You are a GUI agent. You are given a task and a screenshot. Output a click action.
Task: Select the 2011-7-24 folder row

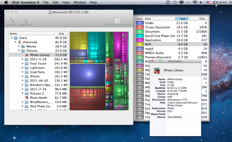click(38, 89)
